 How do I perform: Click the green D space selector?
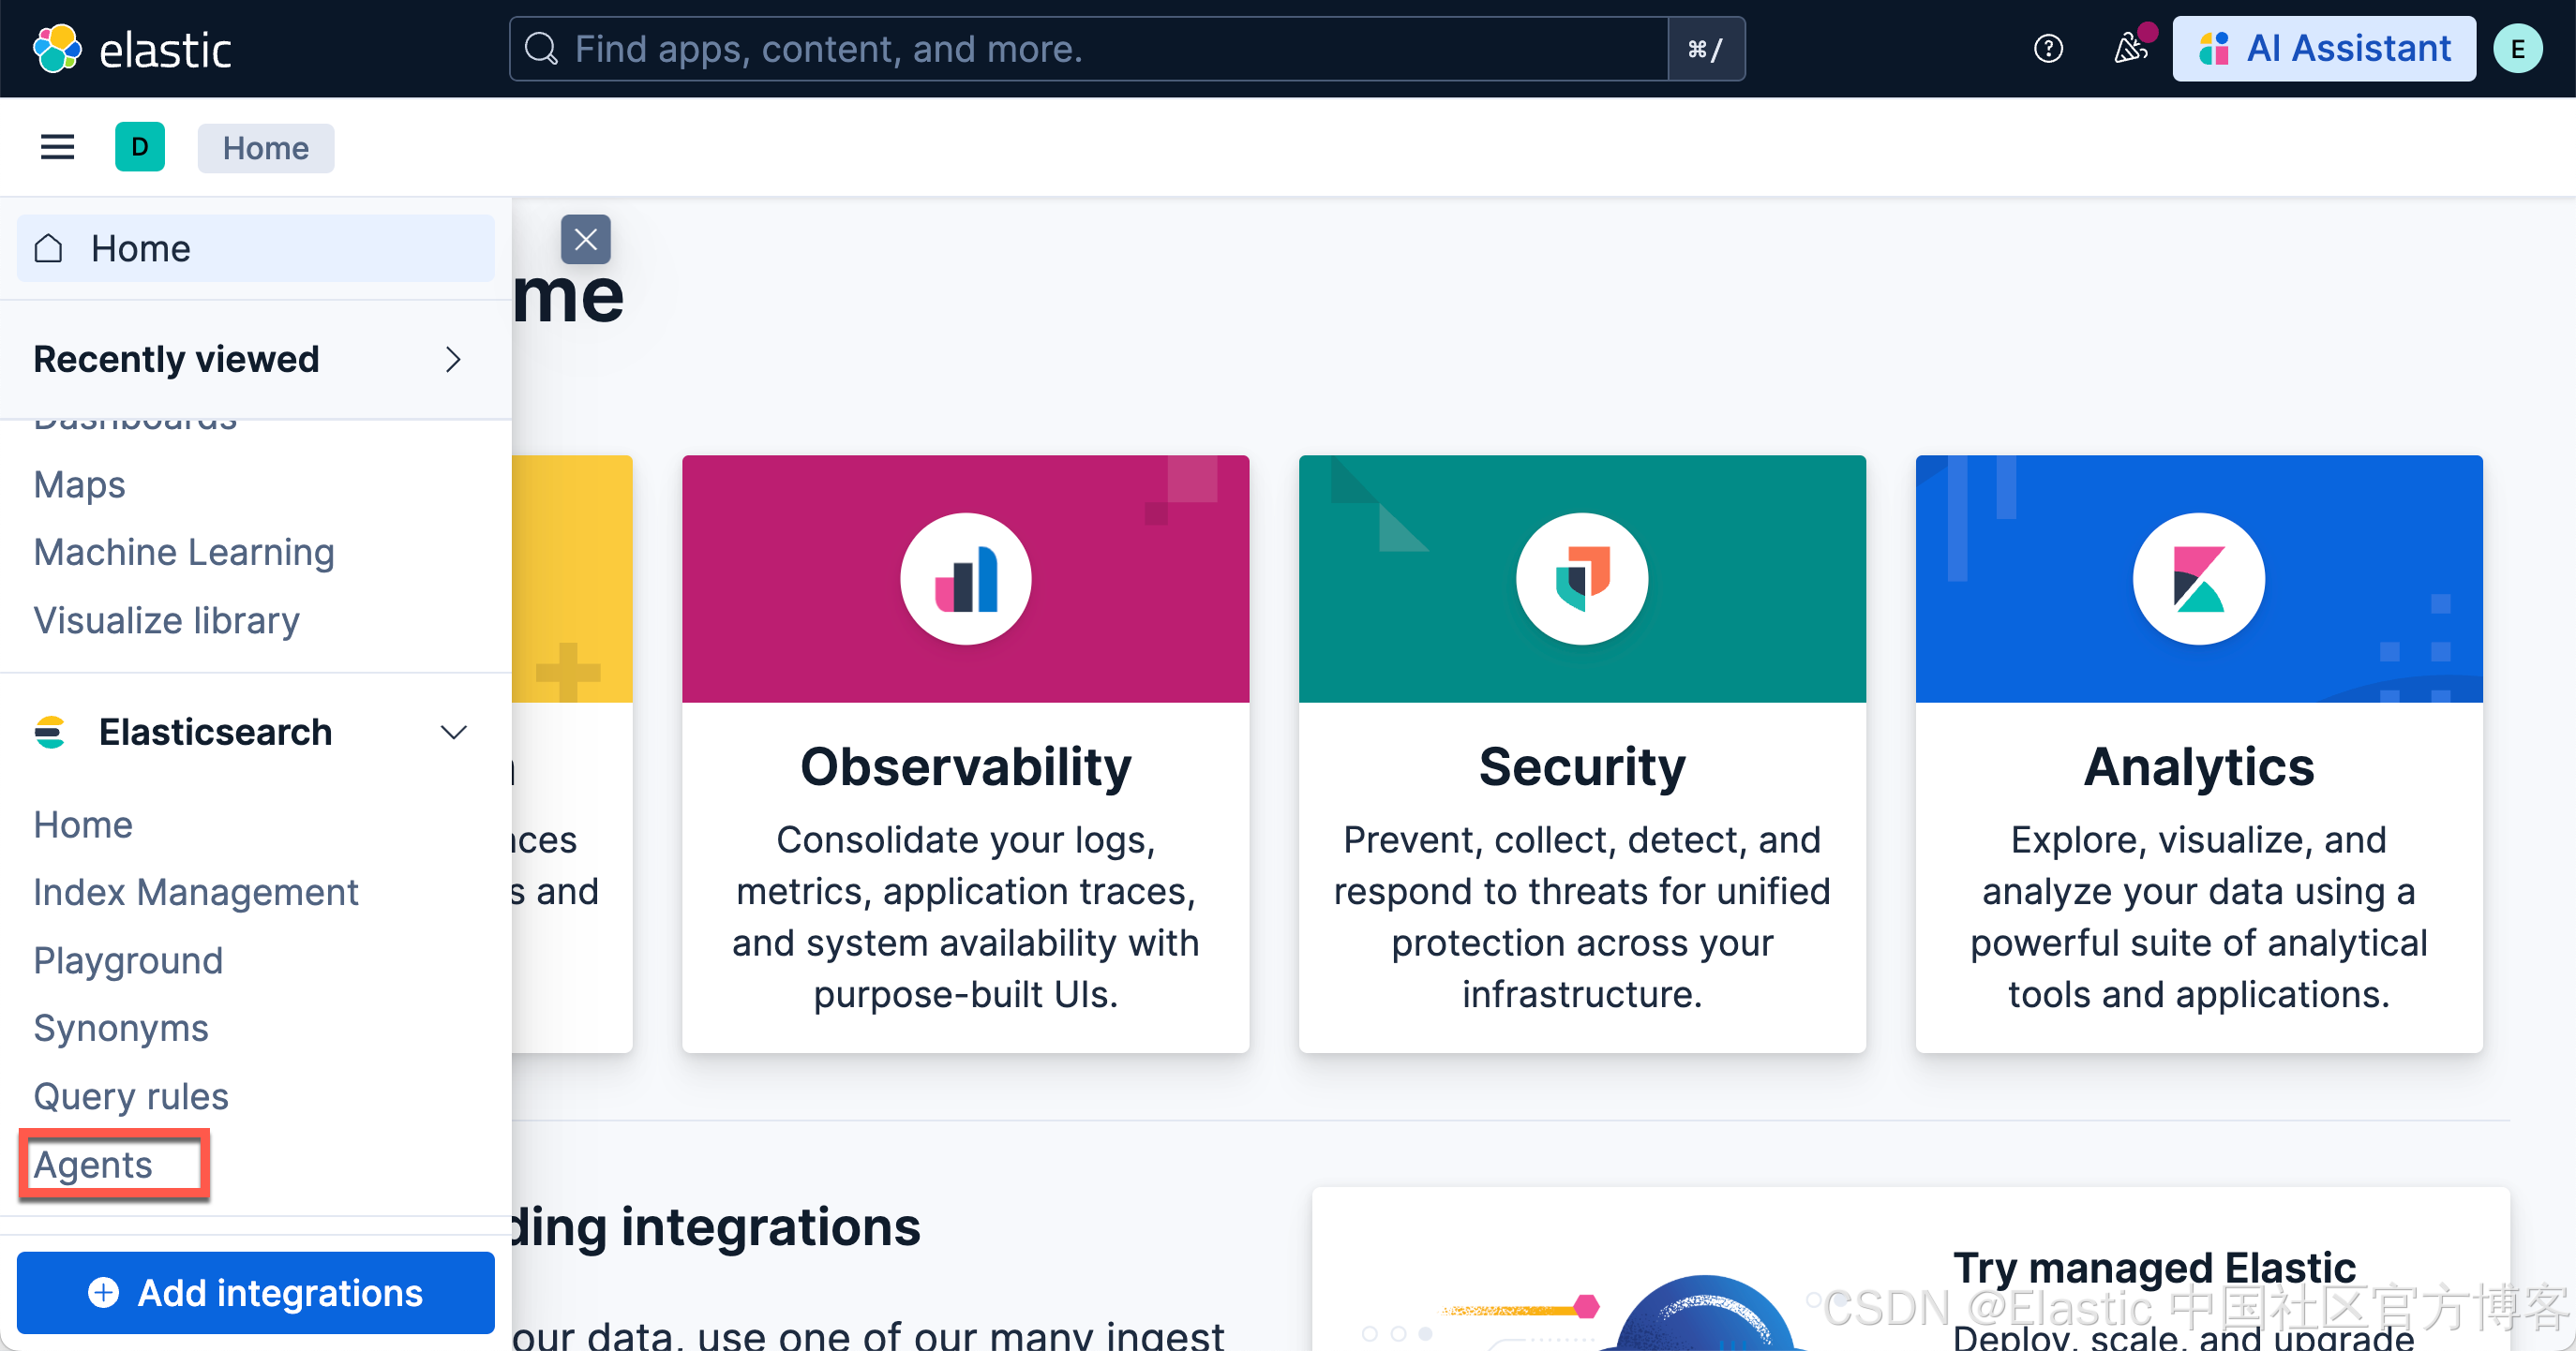click(140, 148)
